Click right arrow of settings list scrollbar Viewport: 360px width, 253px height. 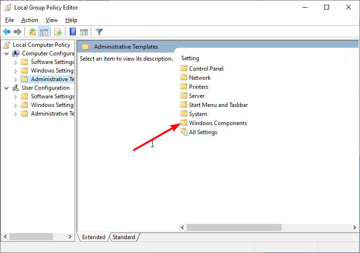354,227
